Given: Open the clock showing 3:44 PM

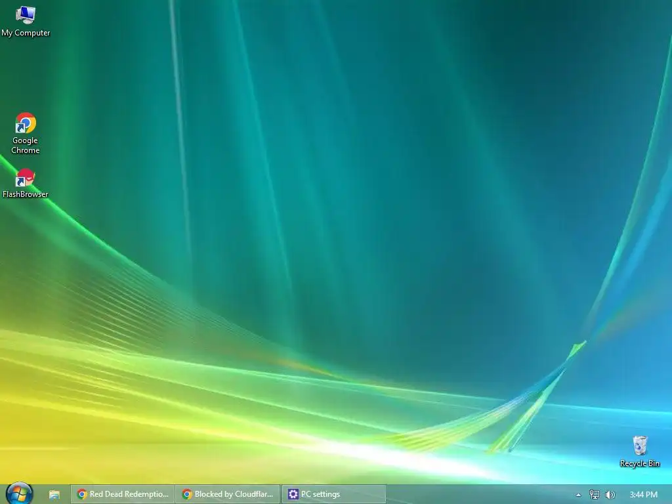Looking at the screenshot, I should coord(644,495).
